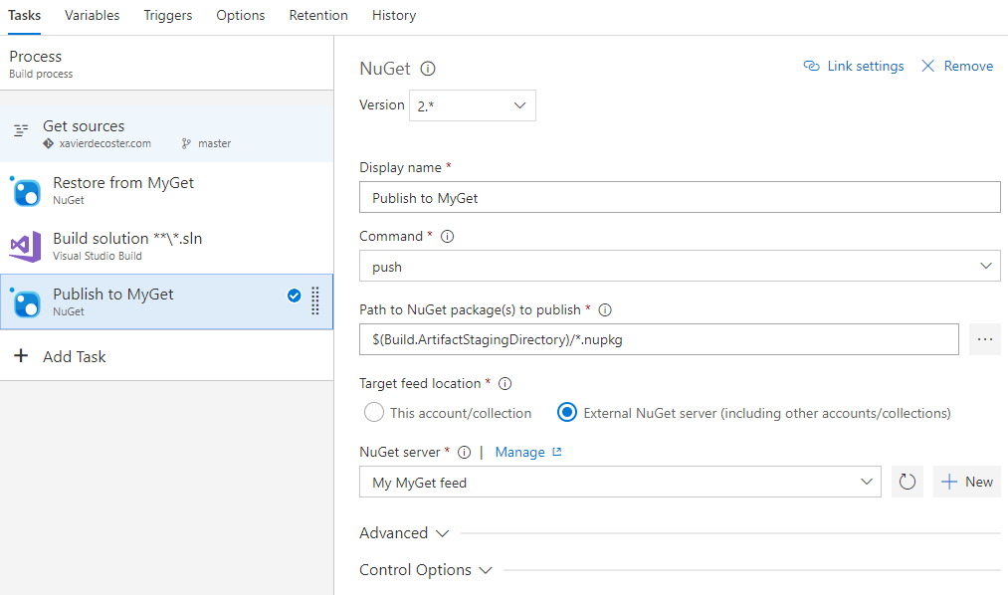Open the Command field info icon

(x=448, y=237)
